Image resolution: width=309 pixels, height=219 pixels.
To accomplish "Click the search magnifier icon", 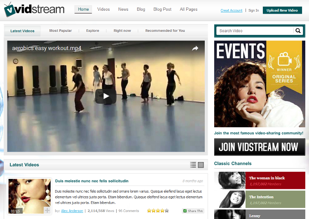I will click(298, 31).
